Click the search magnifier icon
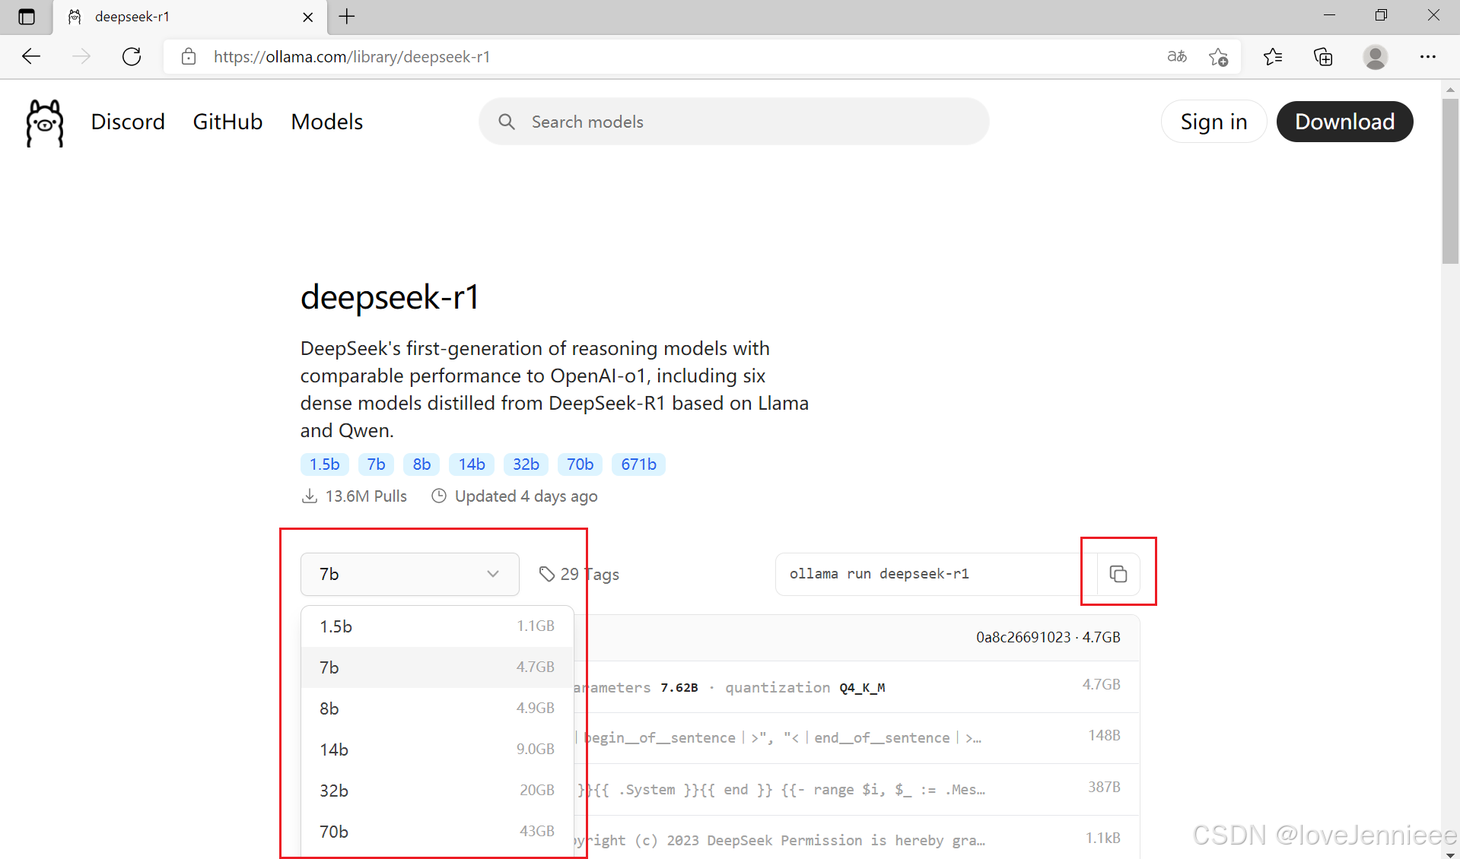Screen dimensions: 1460x859 pos(507,122)
